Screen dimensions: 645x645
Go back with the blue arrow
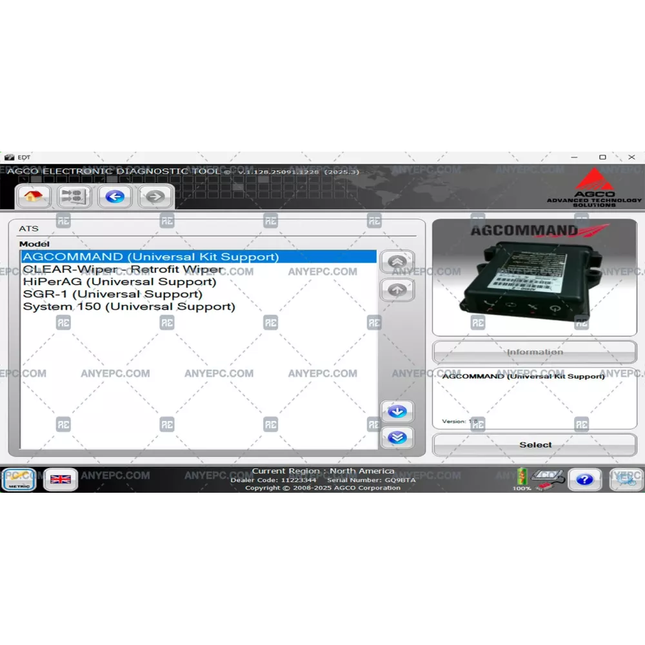tap(115, 196)
